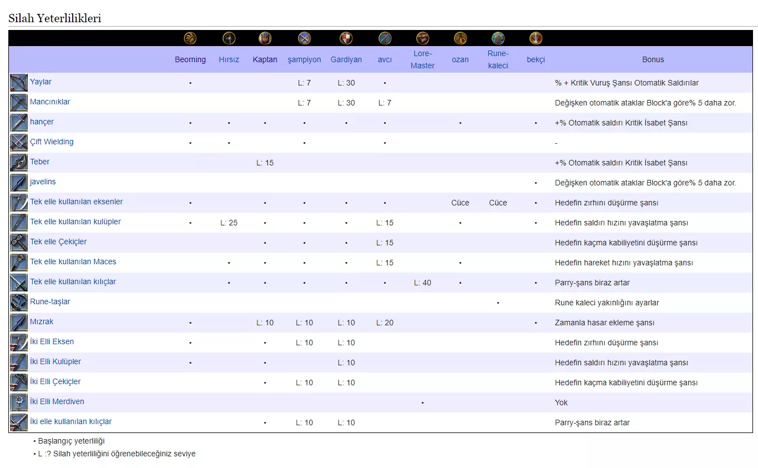Follow the Mızrak weapon link
The image size is (758, 468).
click(42, 322)
